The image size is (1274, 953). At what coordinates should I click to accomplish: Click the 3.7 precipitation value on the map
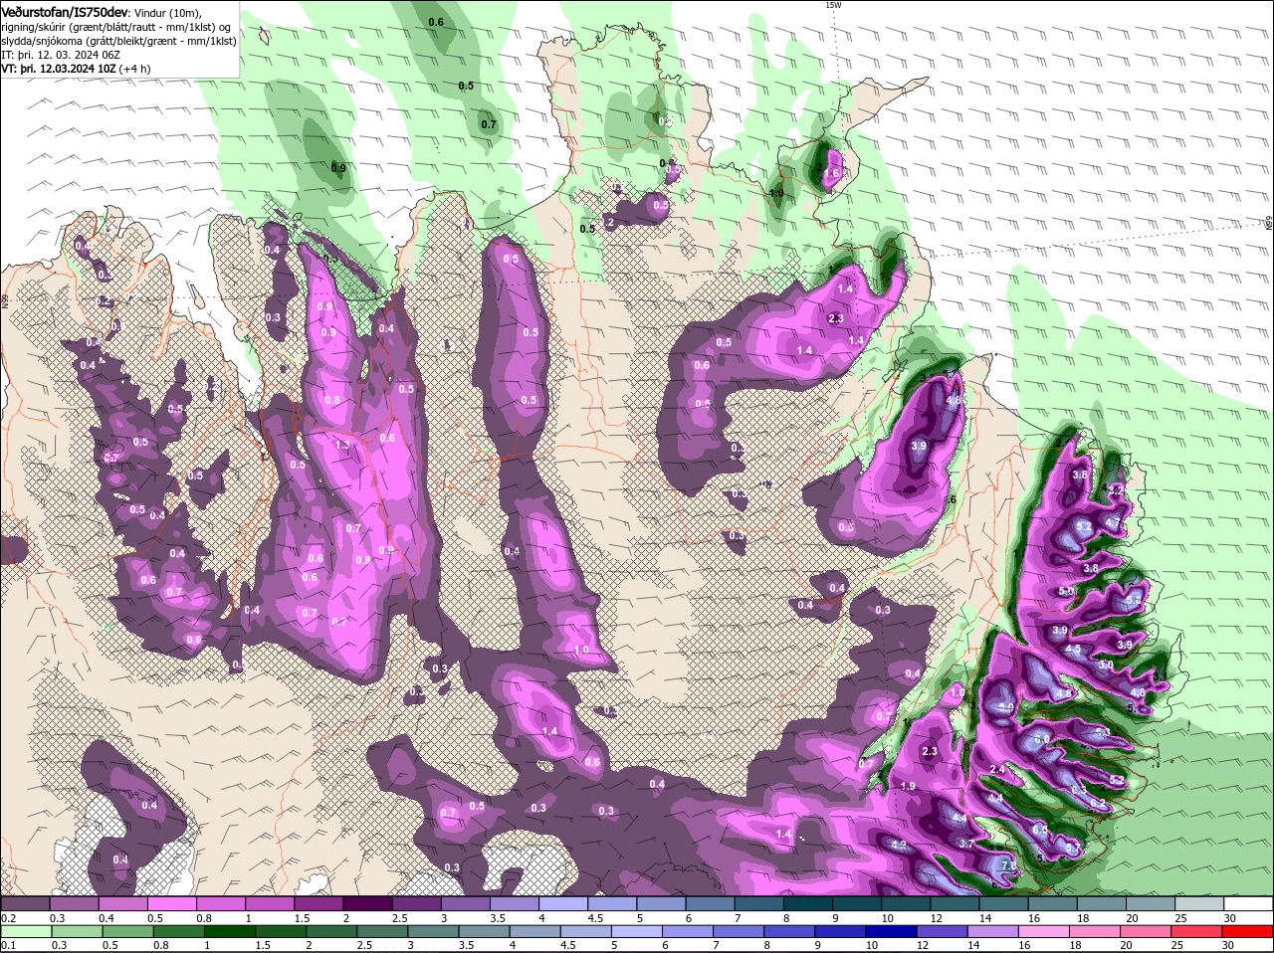point(965,844)
